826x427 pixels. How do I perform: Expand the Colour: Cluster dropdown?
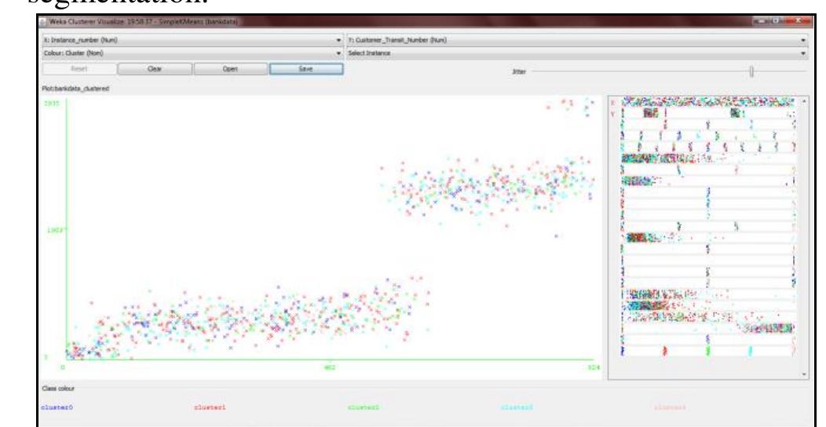(x=192, y=53)
